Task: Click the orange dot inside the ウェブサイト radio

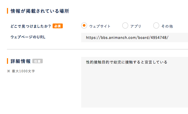Action: (84, 26)
